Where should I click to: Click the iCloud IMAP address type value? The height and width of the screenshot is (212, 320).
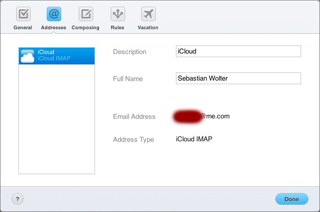tap(194, 139)
